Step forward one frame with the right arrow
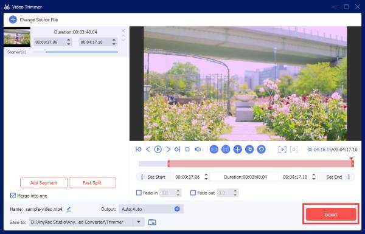The height and width of the screenshot is (234, 365). [x=168, y=150]
